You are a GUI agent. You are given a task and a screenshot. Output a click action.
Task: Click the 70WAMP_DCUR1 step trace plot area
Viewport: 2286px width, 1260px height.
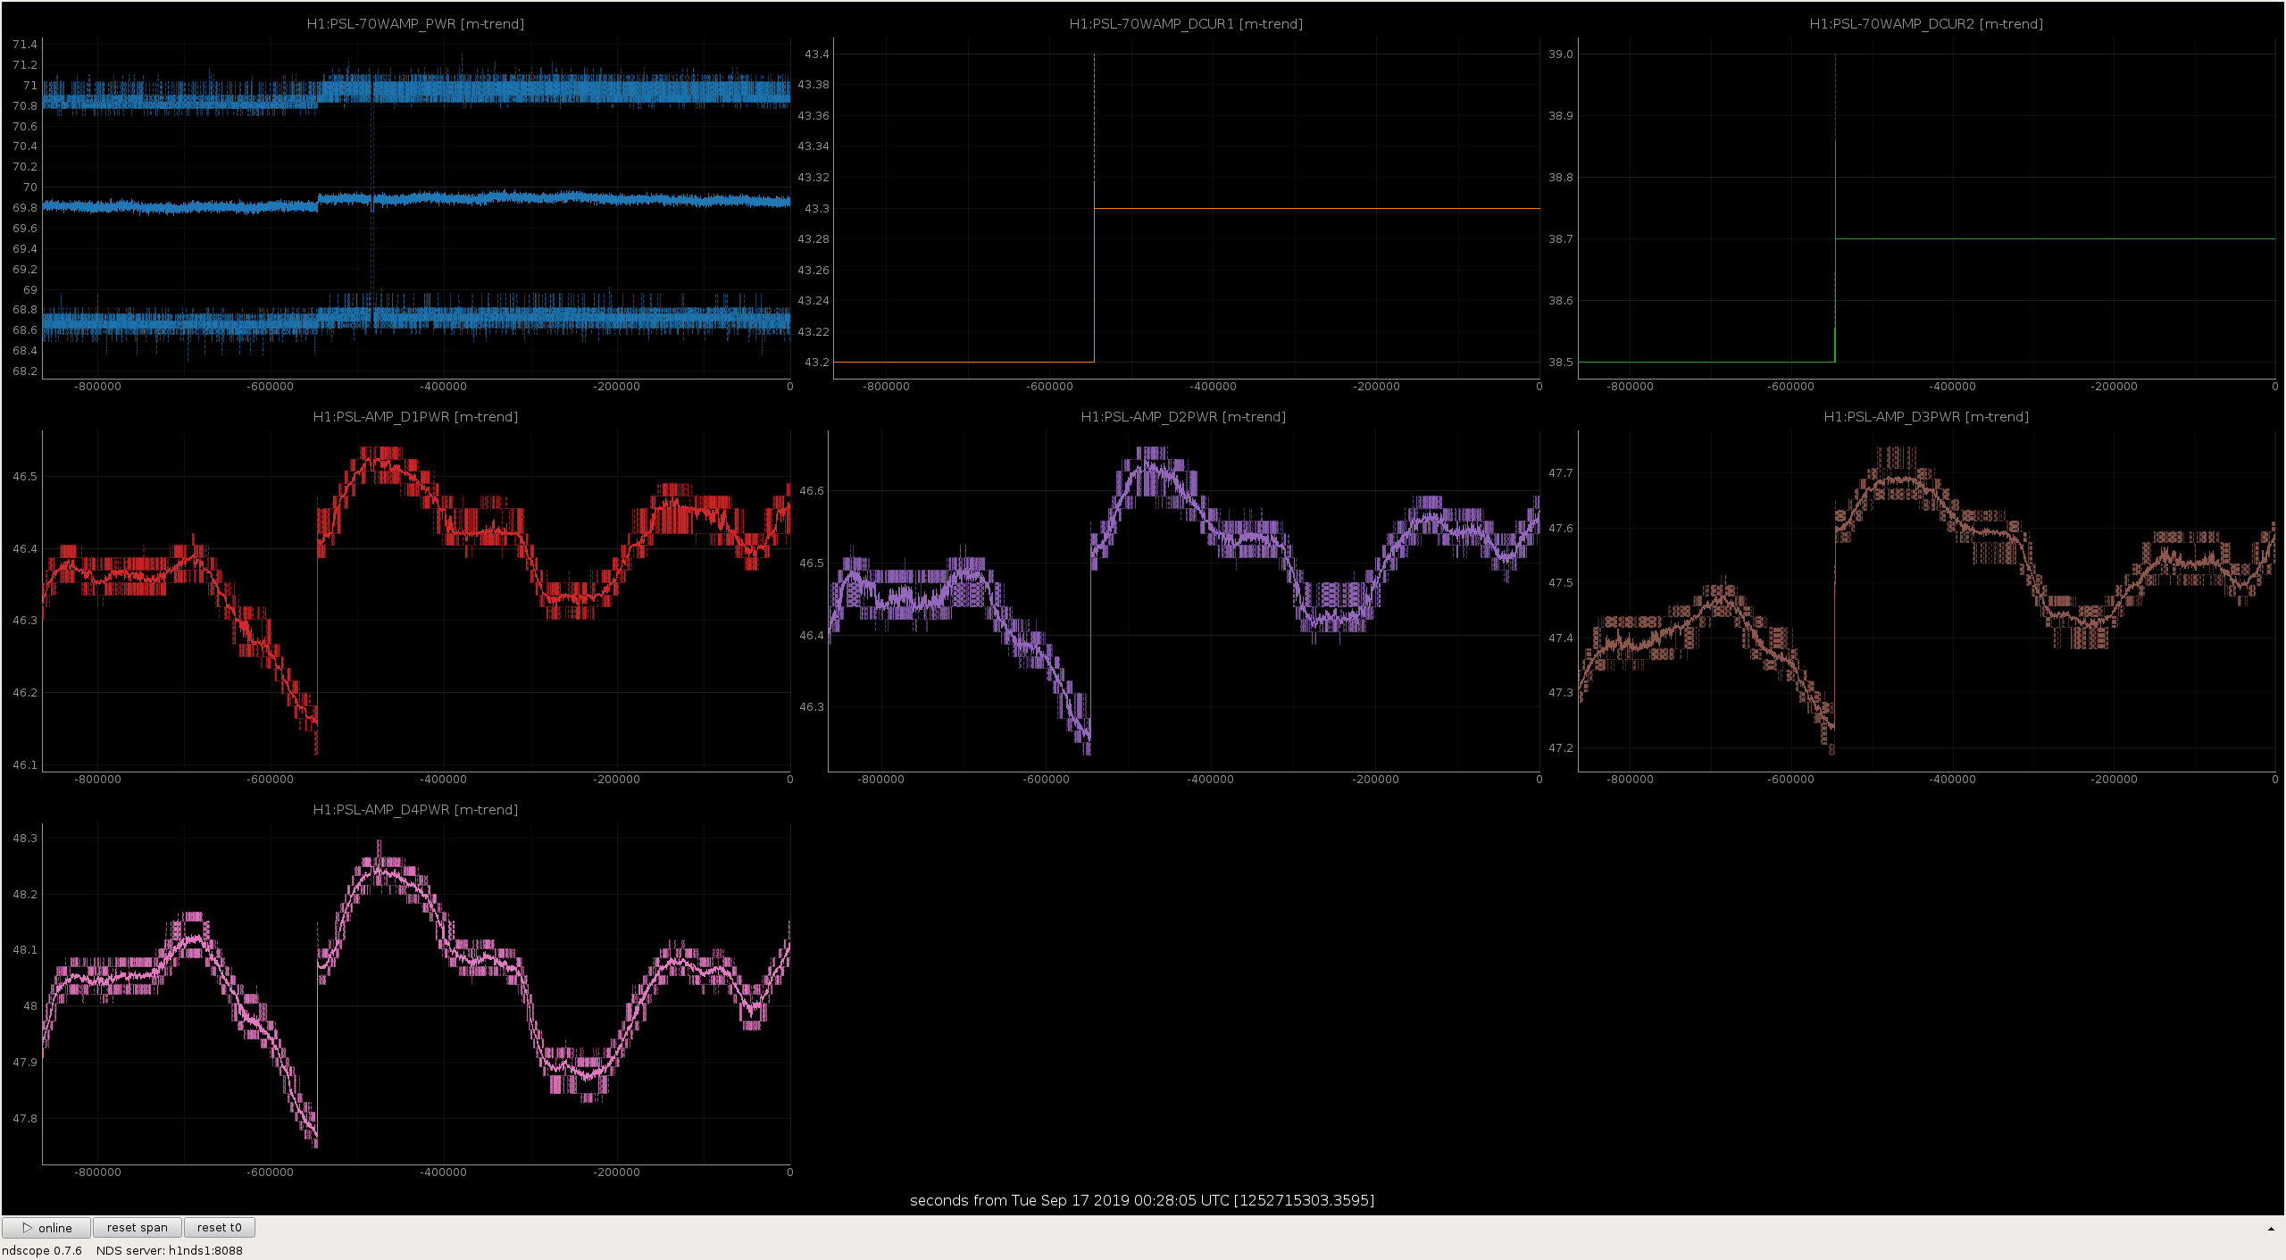coord(1187,208)
